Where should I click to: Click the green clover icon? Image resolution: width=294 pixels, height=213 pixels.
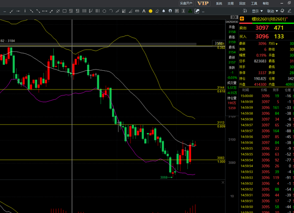coord(190,11)
